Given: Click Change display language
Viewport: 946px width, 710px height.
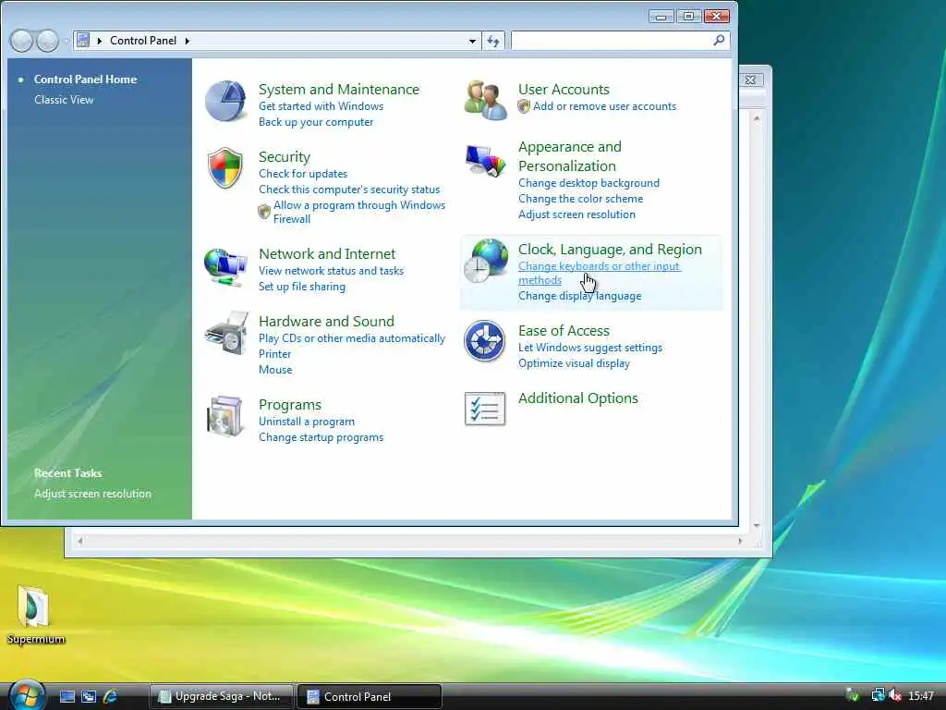Looking at the screenshot, I should pos(579,296).
